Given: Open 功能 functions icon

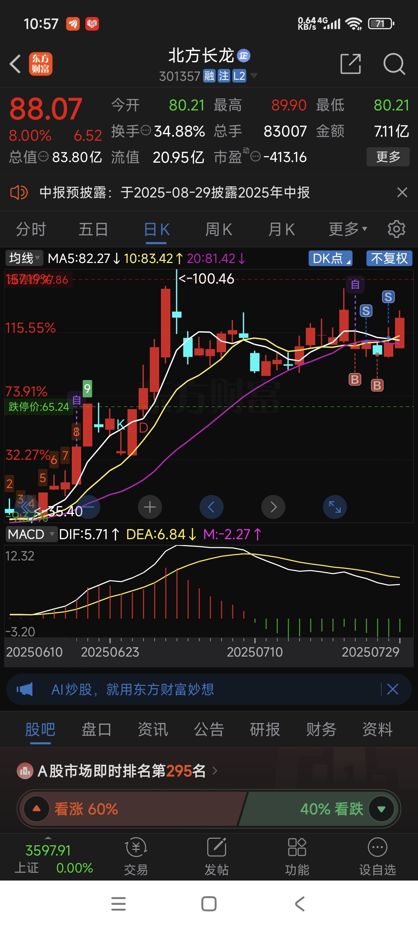Looking at the screenshot, I should coord(297,857).
